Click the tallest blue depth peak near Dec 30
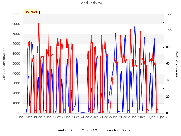The image size is (181, 136). pyautogui.click(x=135, y=26)
